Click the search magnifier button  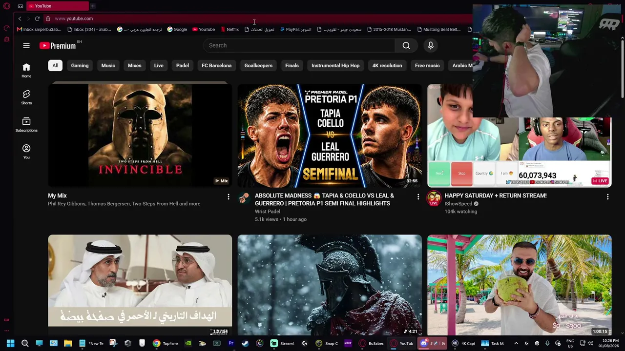pyautogui.click(x=406, y=45)
